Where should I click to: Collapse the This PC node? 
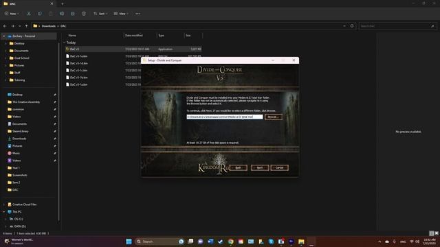click(4, 212)
